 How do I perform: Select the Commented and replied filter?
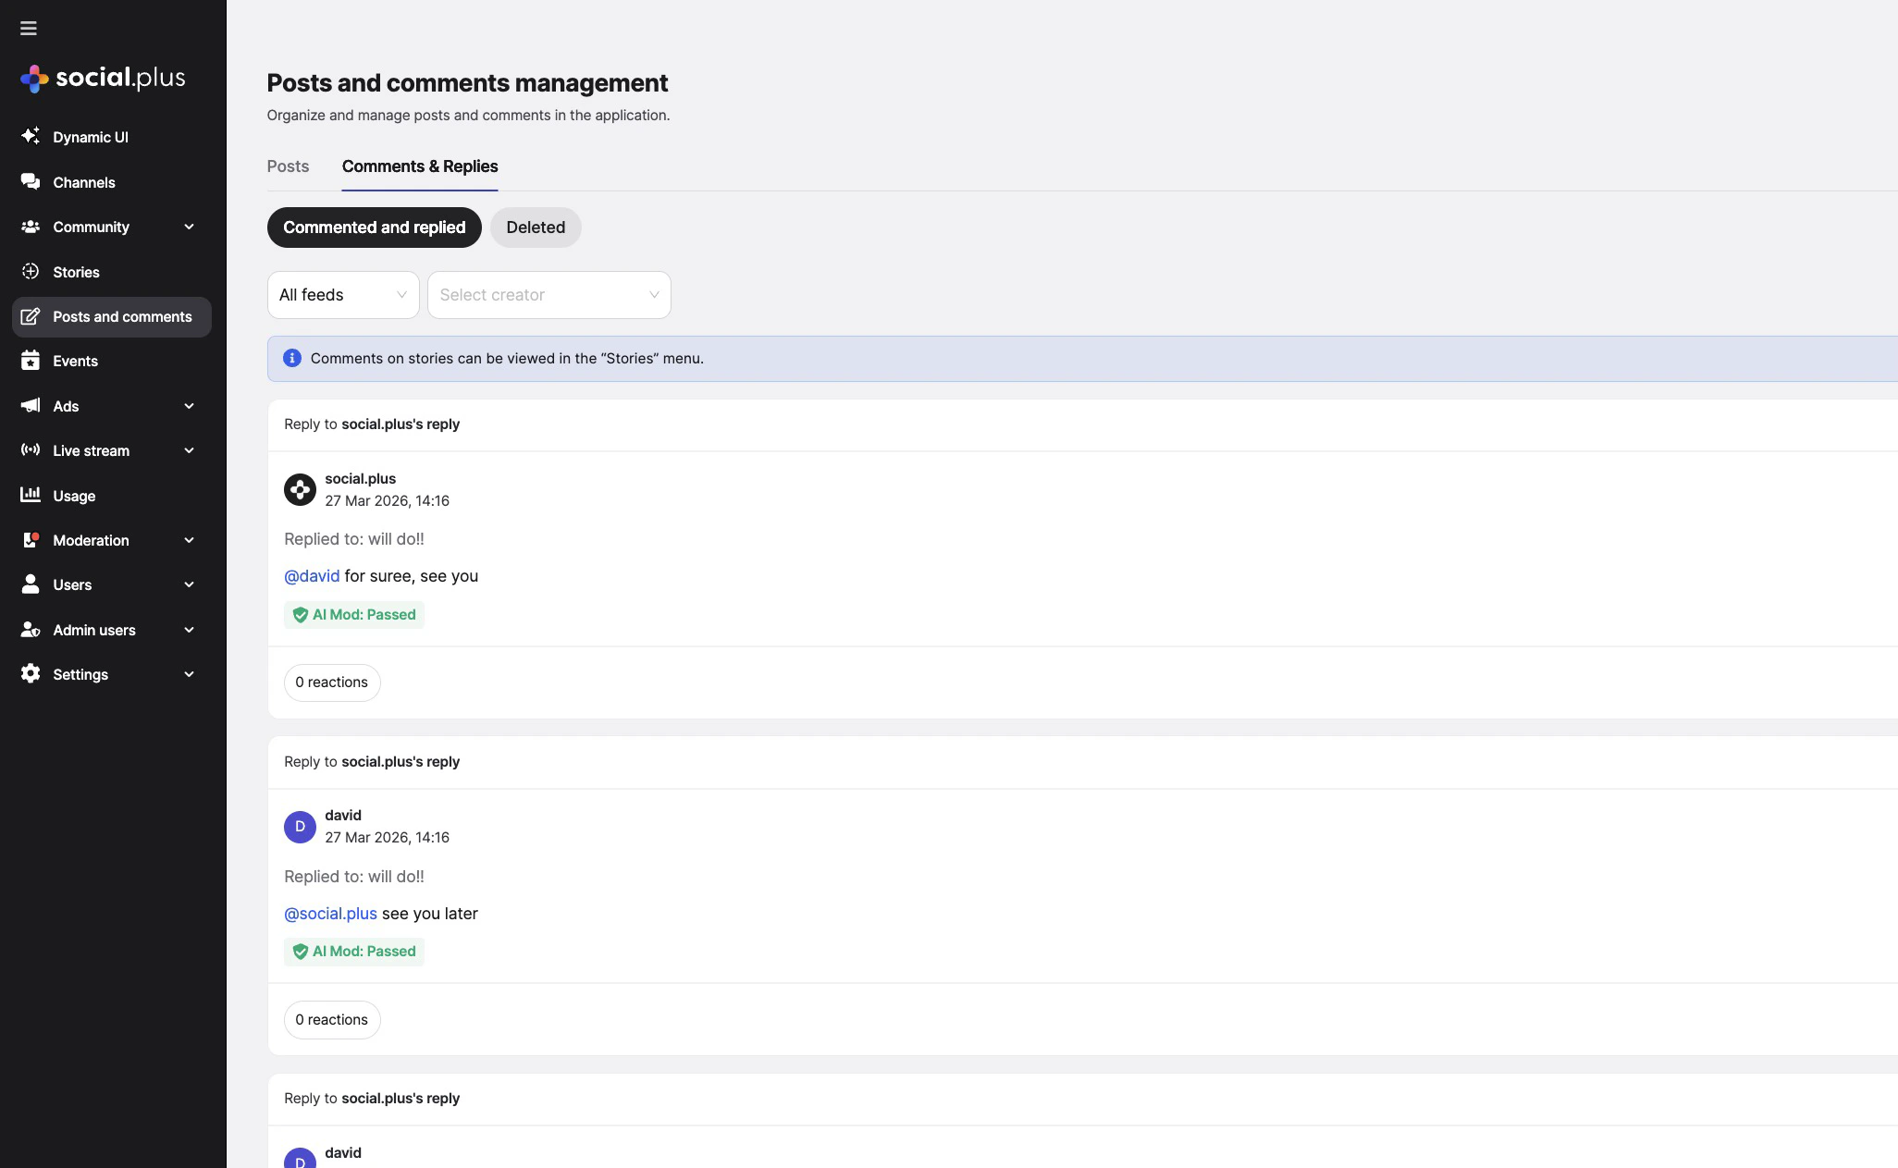(374, 227)
